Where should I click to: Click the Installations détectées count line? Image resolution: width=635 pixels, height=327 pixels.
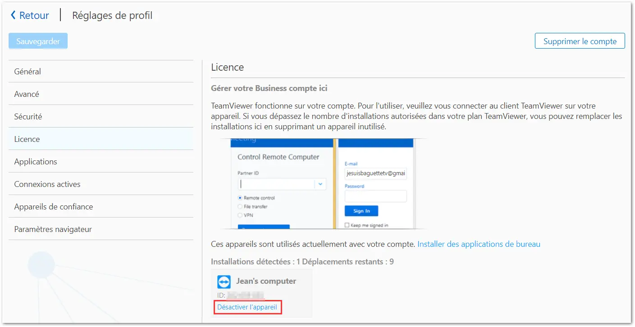pyautogui.click(x=302, y=261)
